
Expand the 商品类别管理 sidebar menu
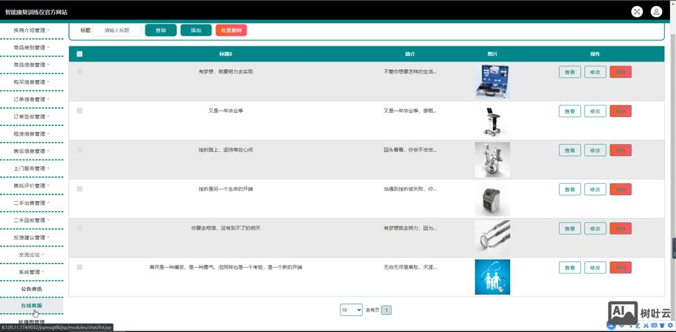pyautogui.click(x=31, y=48)
